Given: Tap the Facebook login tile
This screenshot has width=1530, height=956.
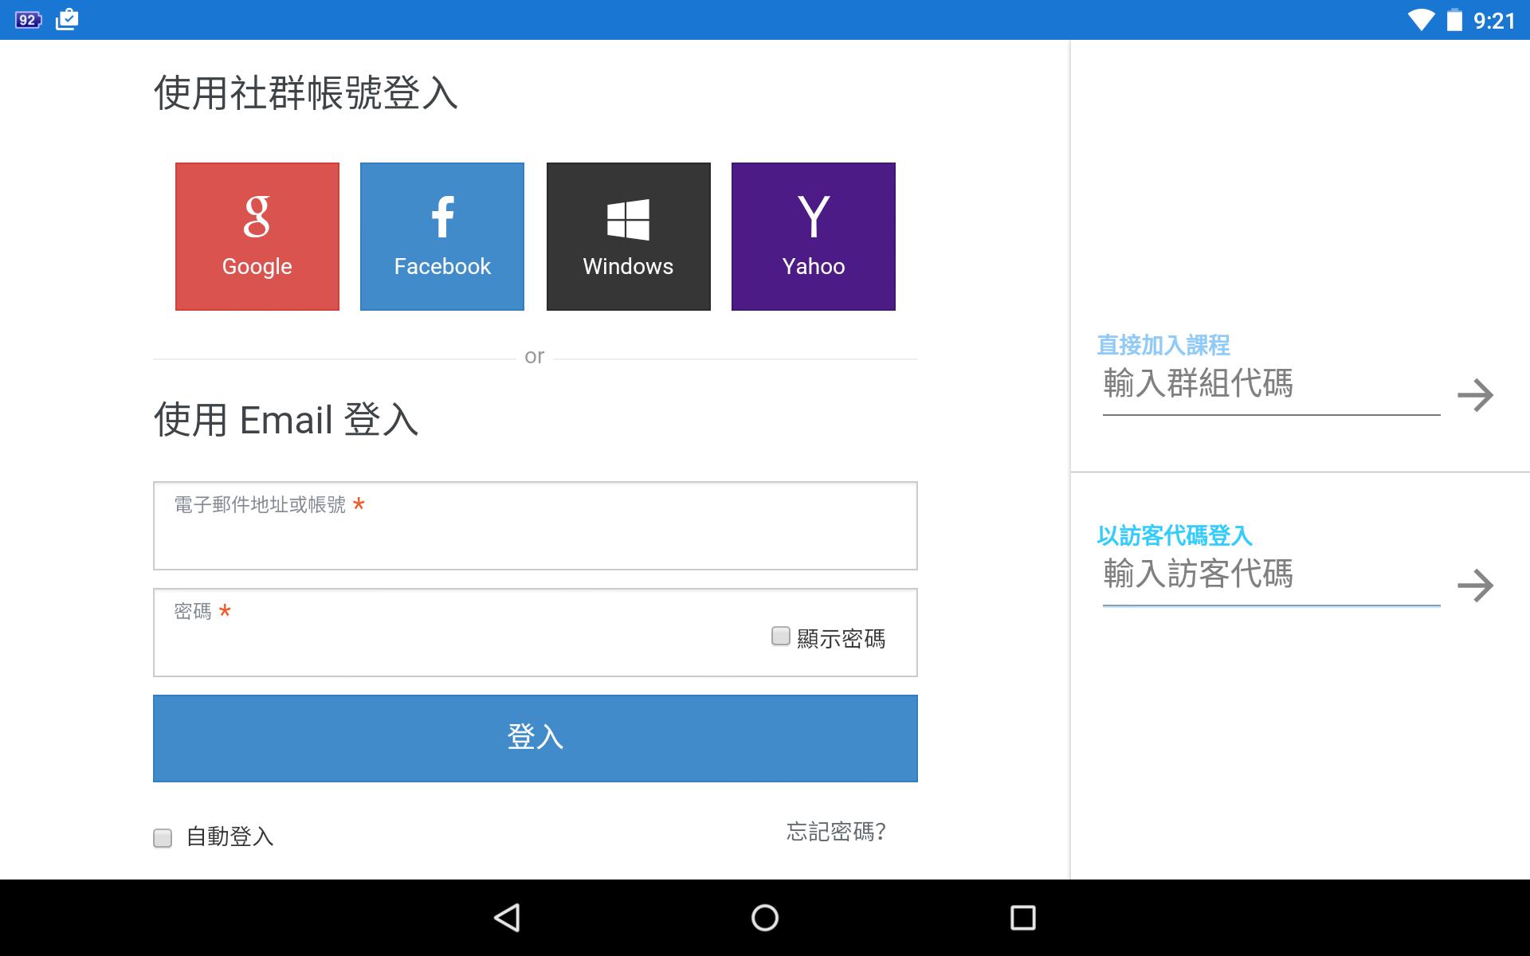Looking at the screenshot, I should coord(441,237).
